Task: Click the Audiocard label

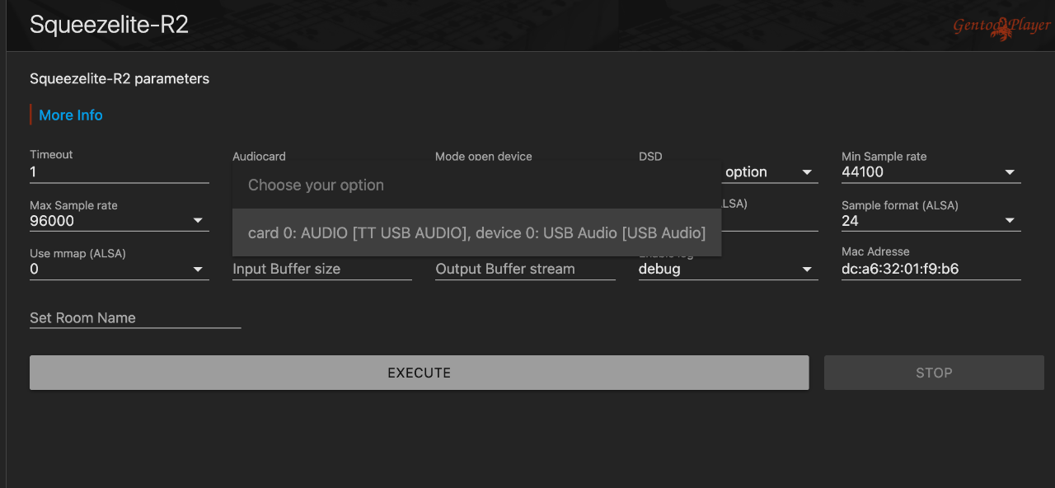Action: (259, 157)
